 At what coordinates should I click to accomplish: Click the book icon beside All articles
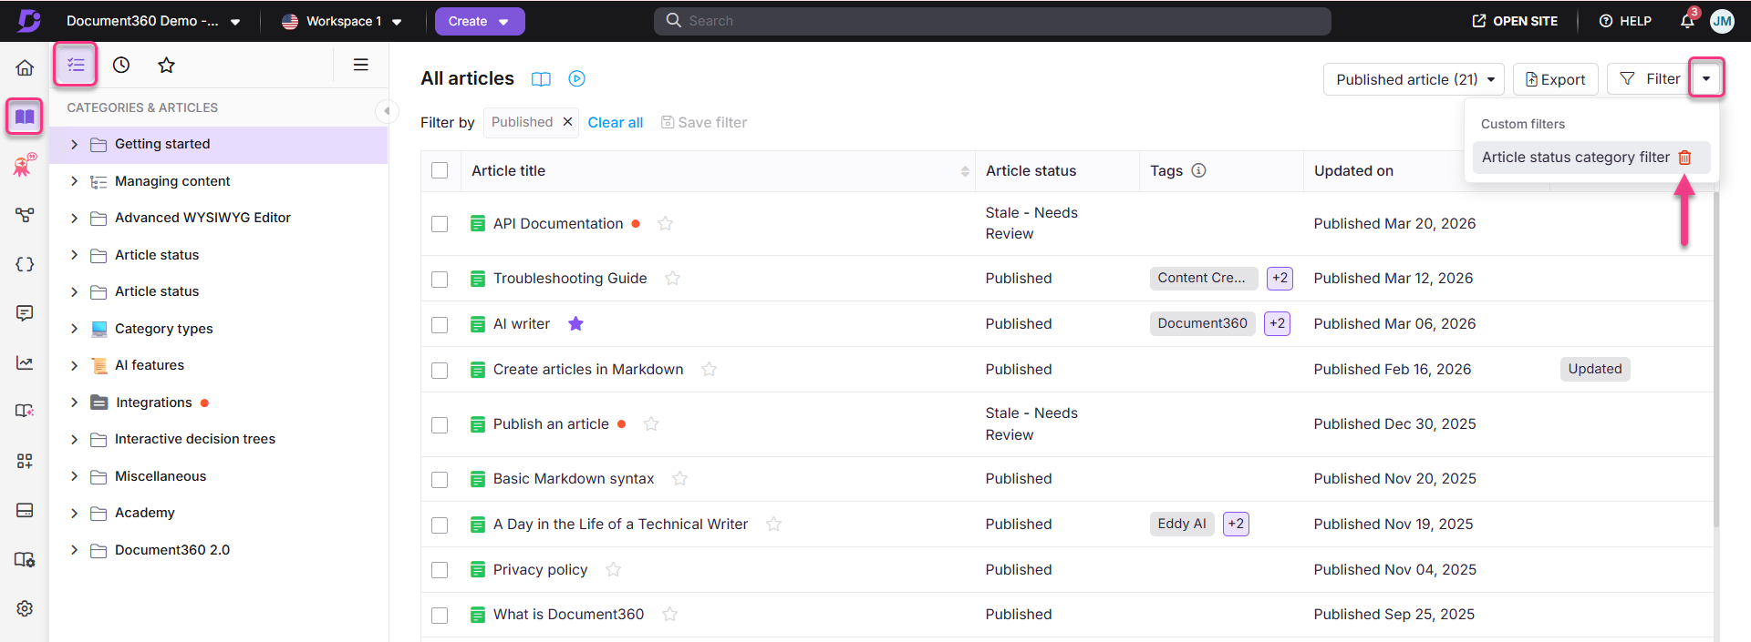coord(541,79)
